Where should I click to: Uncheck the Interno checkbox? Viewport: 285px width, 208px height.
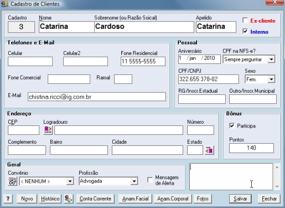245,31
